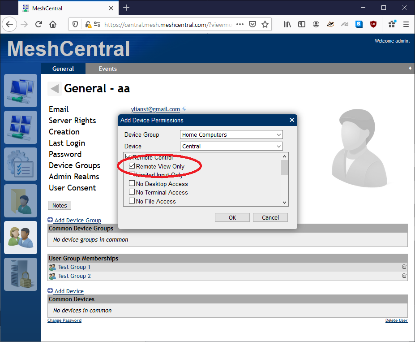Open the page actions three-dot menu
The width and height of the screenshot is (415, 342).
(x=240, y=24)
